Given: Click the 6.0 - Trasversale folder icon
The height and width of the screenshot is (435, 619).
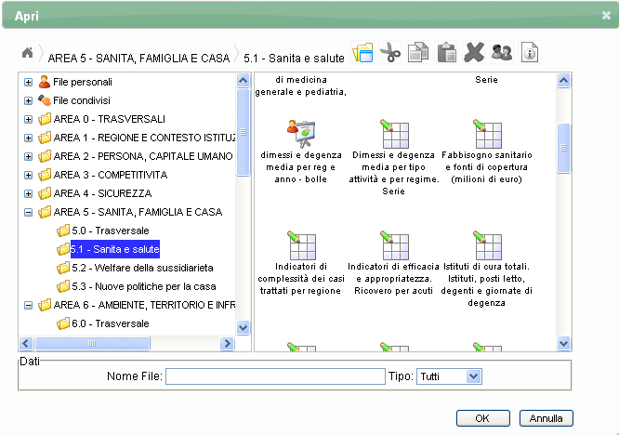Looking at the screenshot, I should point(63,323).
